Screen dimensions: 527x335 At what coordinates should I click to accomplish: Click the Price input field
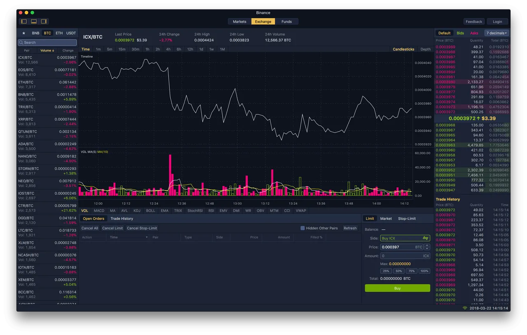[402, 247]
